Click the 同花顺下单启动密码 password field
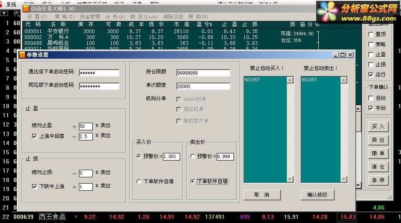 [x=99, y=86]
